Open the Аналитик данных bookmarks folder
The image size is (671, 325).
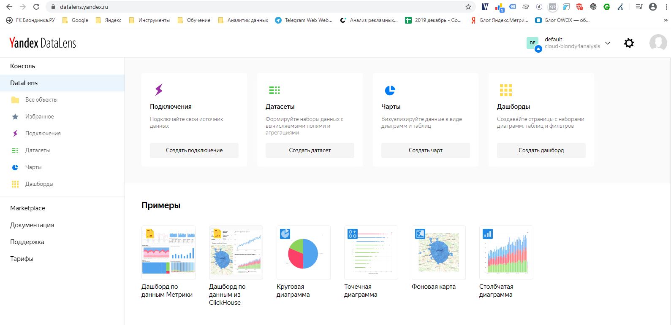pos(243,20)
